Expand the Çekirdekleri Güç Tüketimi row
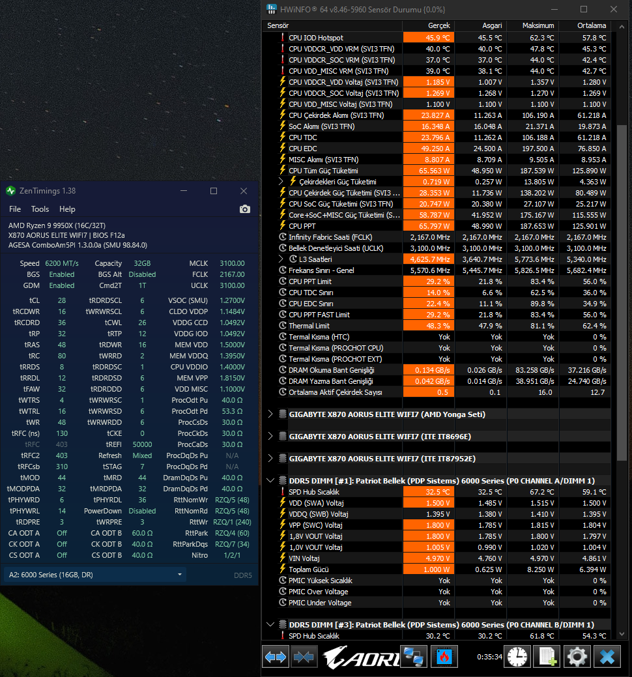 click(281, 181)
